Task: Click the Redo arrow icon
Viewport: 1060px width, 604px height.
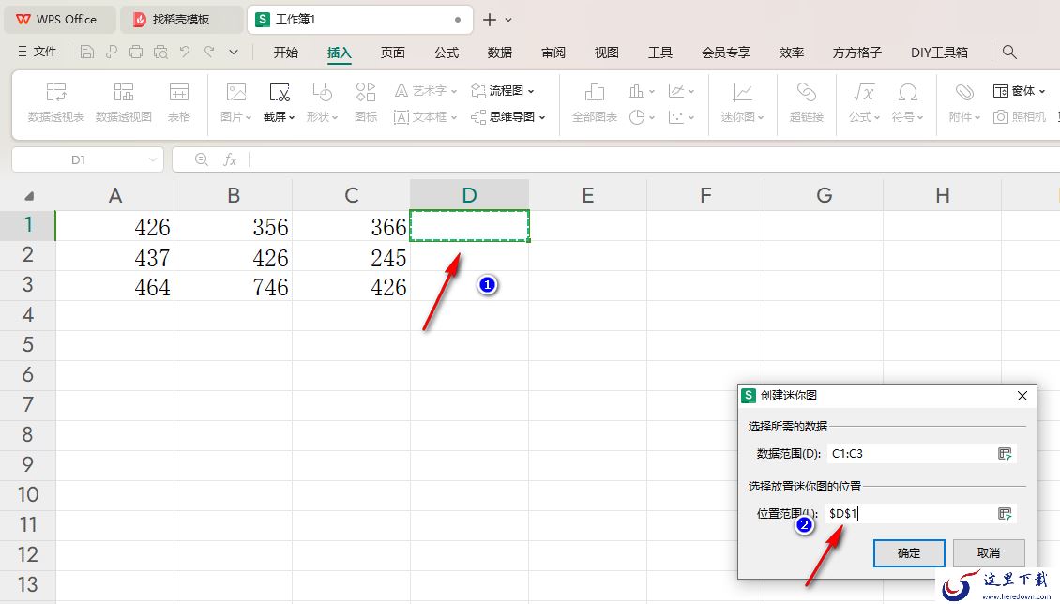Action: pyautogui.click(x=209, y=52)
